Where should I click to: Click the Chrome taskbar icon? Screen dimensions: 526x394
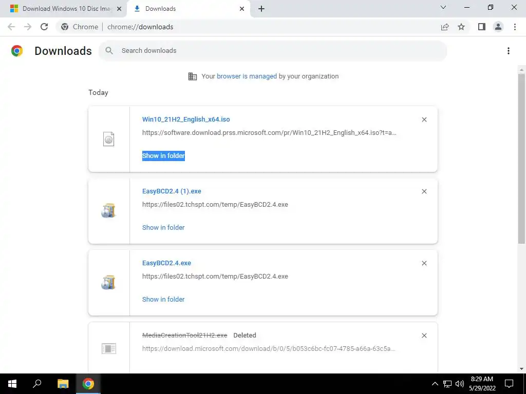[x=88, y=384]
